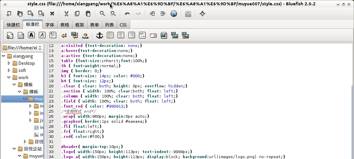This screenshot has width=354, height=159.
Task: Insert an email link icon
Action: point(153,35)
